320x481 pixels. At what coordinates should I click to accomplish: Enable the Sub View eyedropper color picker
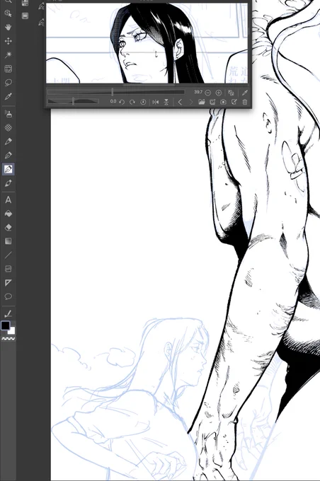pos(245,93)
